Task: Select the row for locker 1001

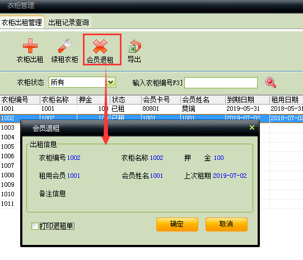Action: (151, 109)
